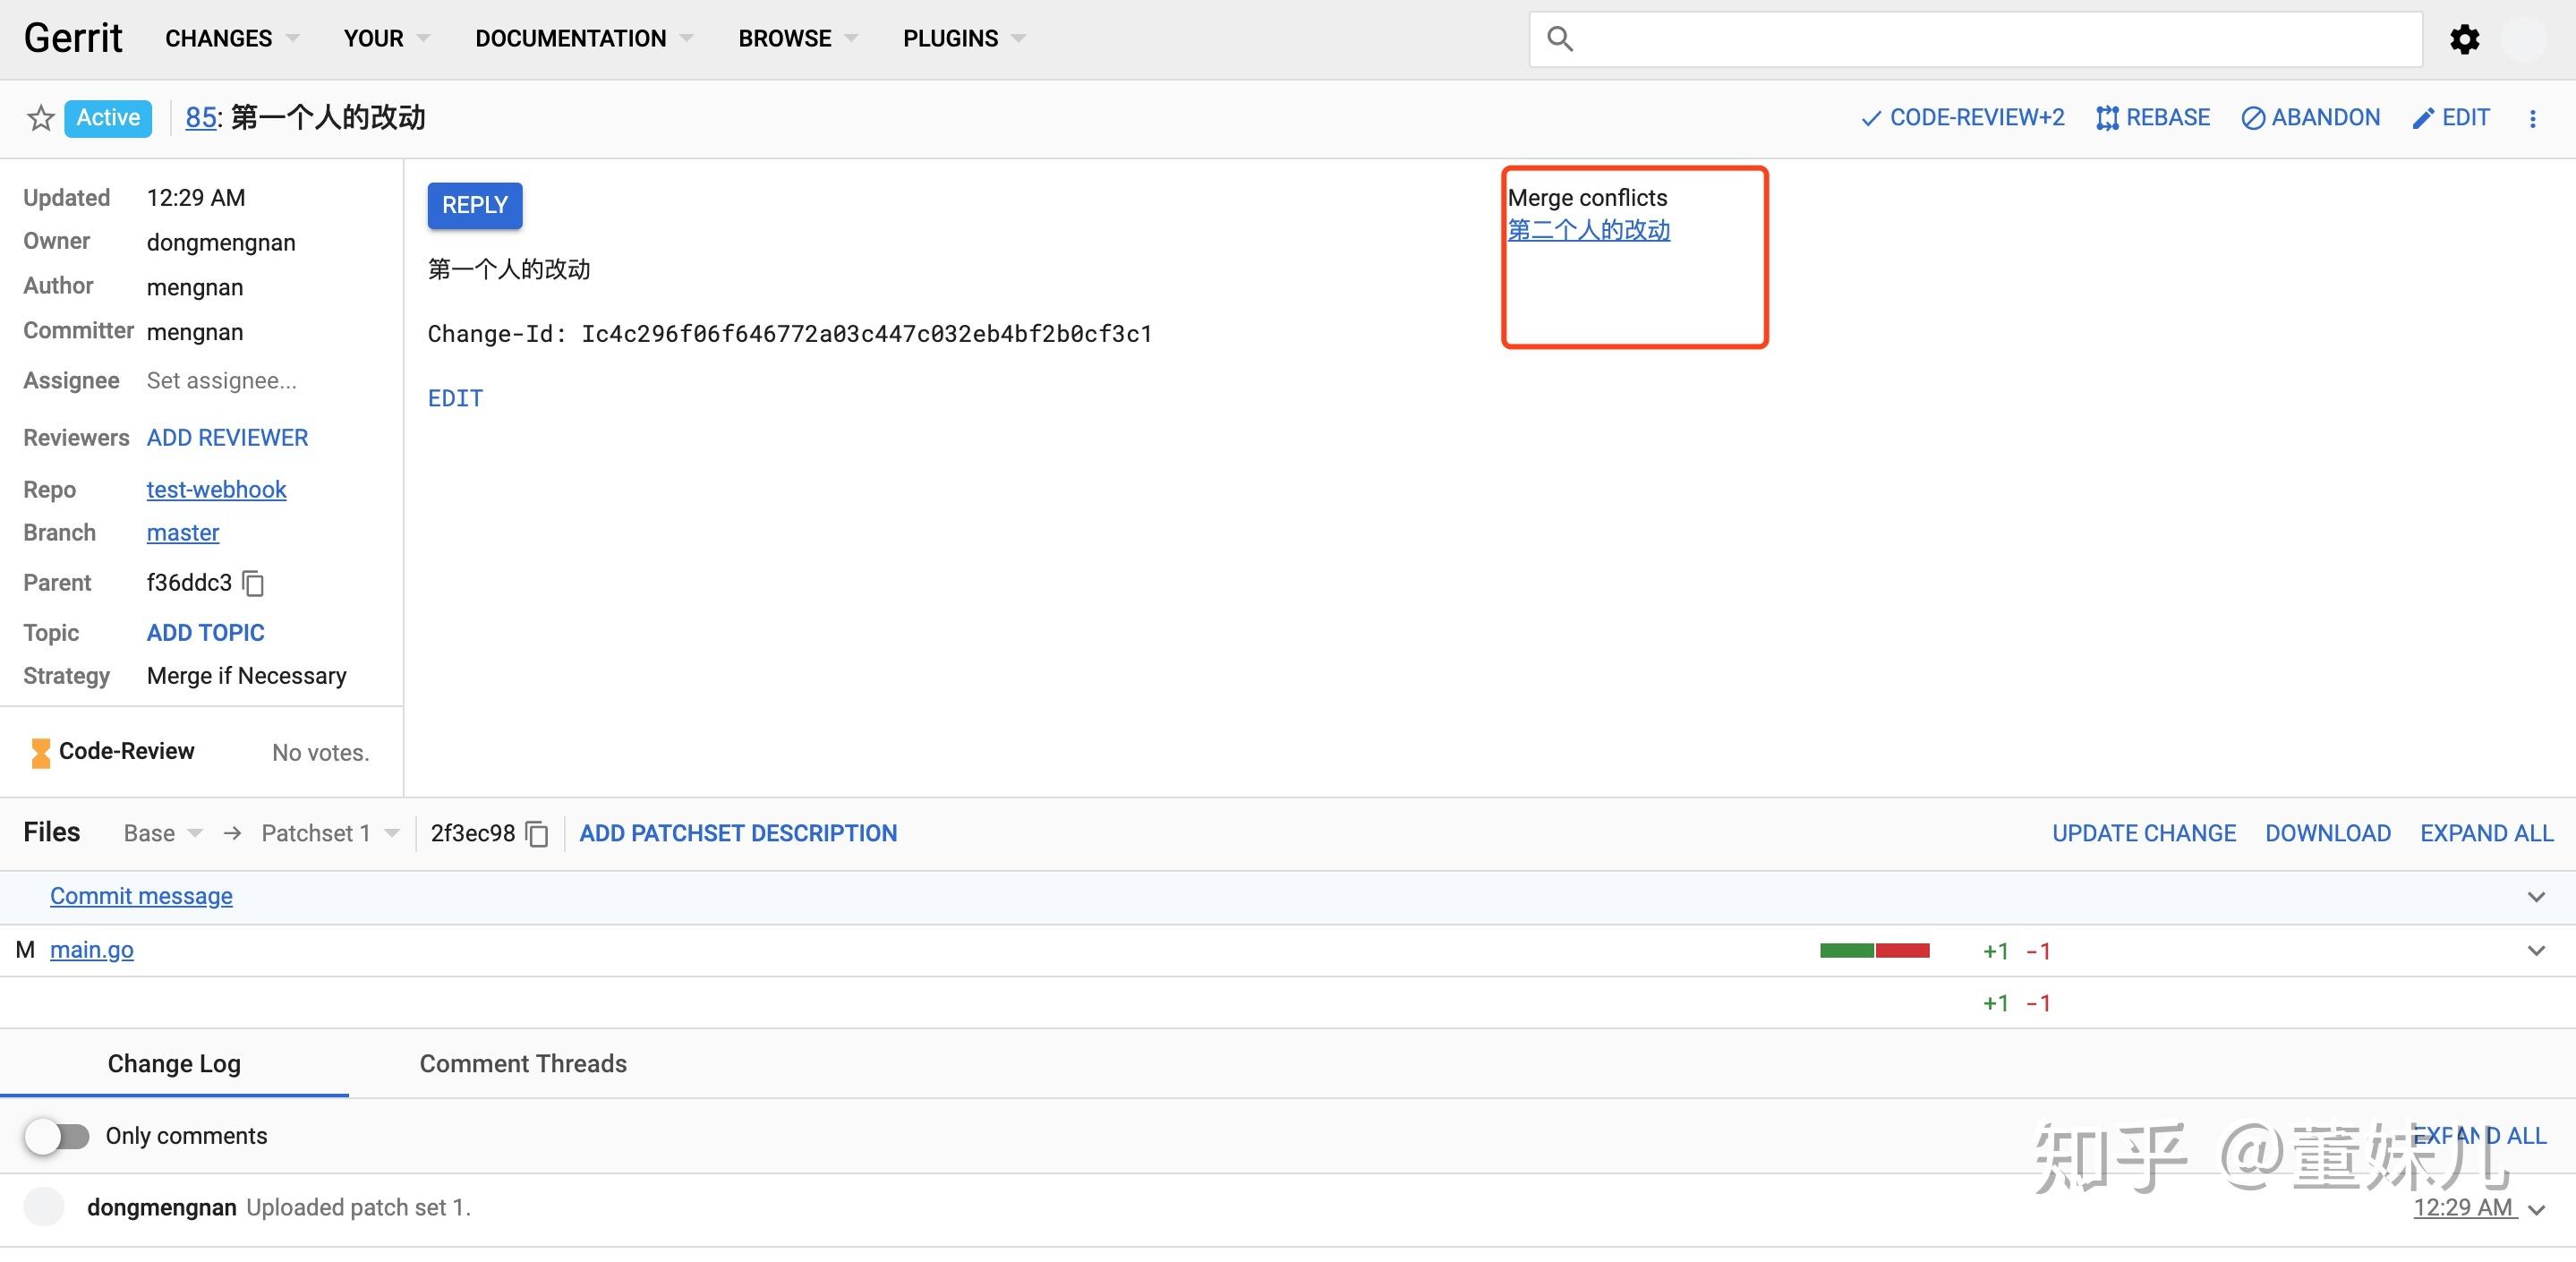Abandon the change
This screenshot has height=1262, width=2576.
pos(2310,117)
